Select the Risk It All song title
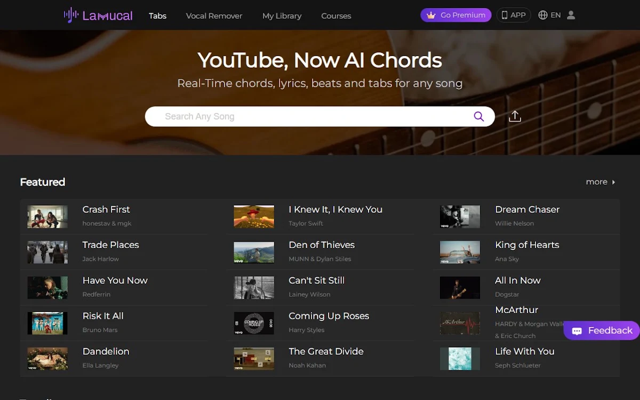This screenshot has height=400, width=640. (103, 316)
